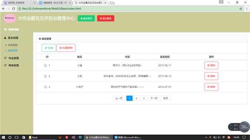
Task: Open the 前台首页 green button
Action: click(86, 18)
